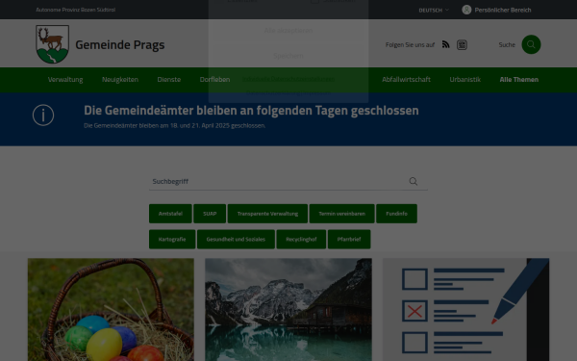Click the user avatar icon for Persönlicher Bereich

(x=466, y=10)
